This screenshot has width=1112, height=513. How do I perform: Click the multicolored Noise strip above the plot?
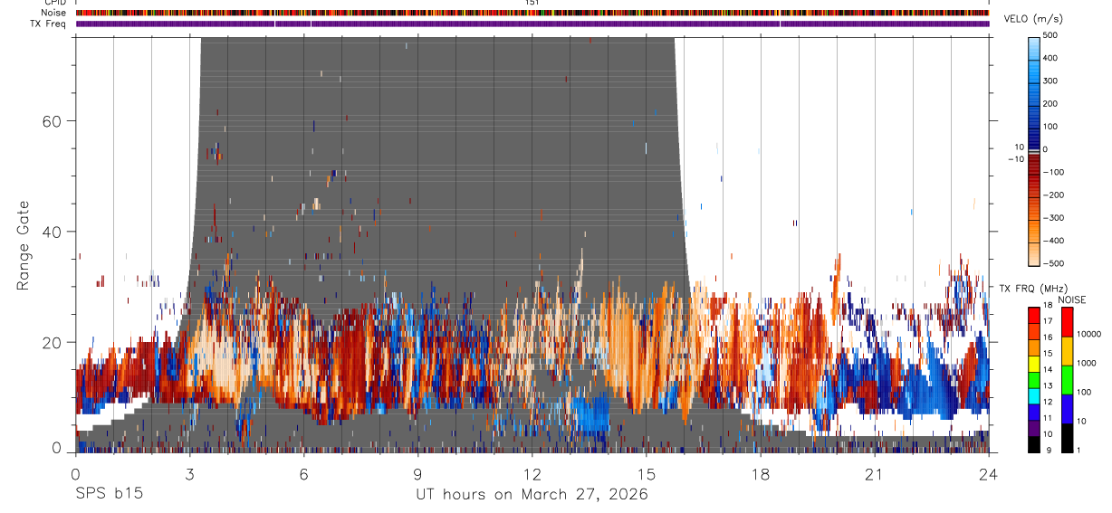532,13
